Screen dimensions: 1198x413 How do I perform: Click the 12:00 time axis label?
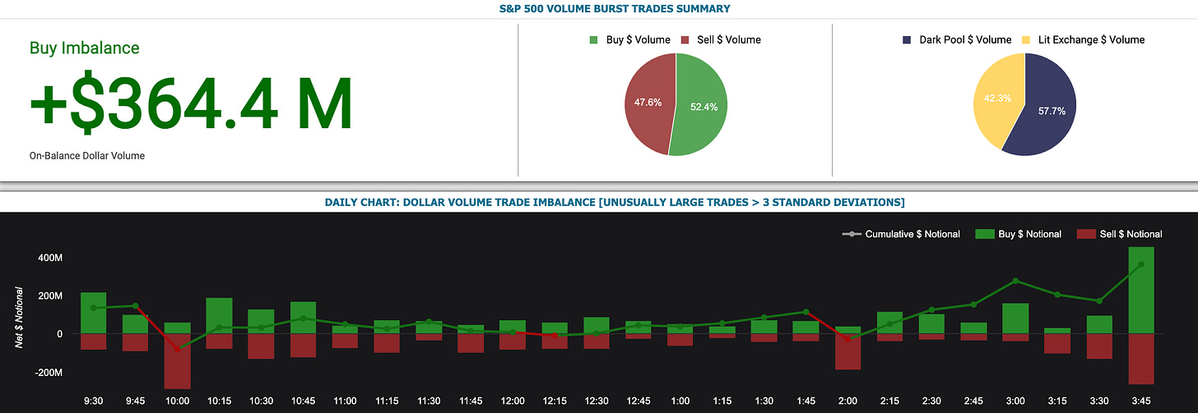coord(513,401)
